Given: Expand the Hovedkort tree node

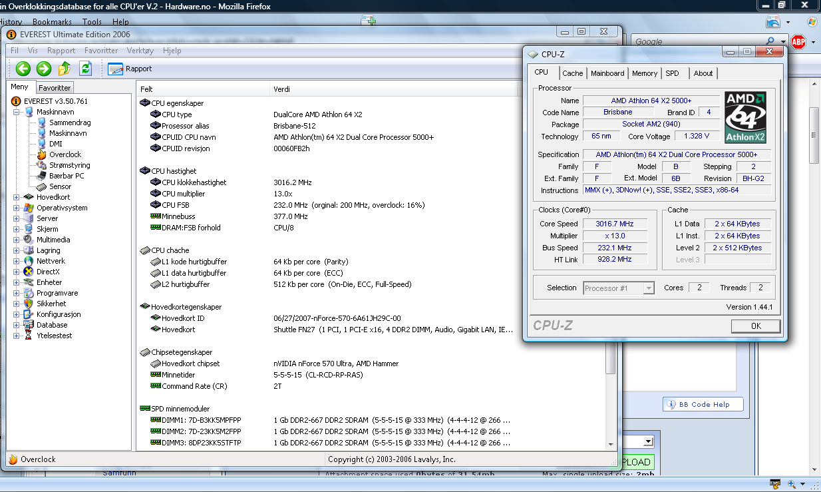Looking at the screenshot, I should click(17, 197).
